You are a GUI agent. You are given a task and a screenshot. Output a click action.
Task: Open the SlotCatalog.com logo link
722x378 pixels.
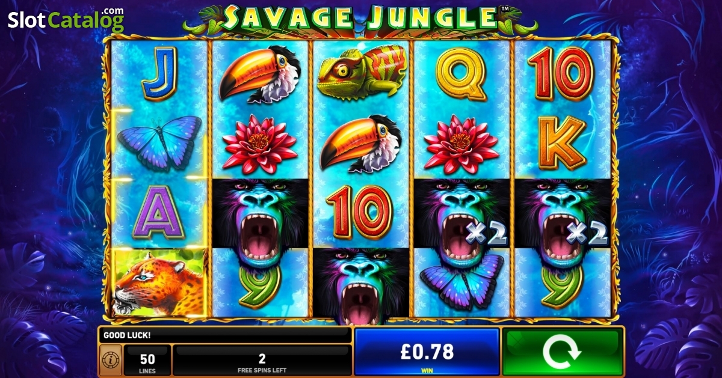click(66, 19)
